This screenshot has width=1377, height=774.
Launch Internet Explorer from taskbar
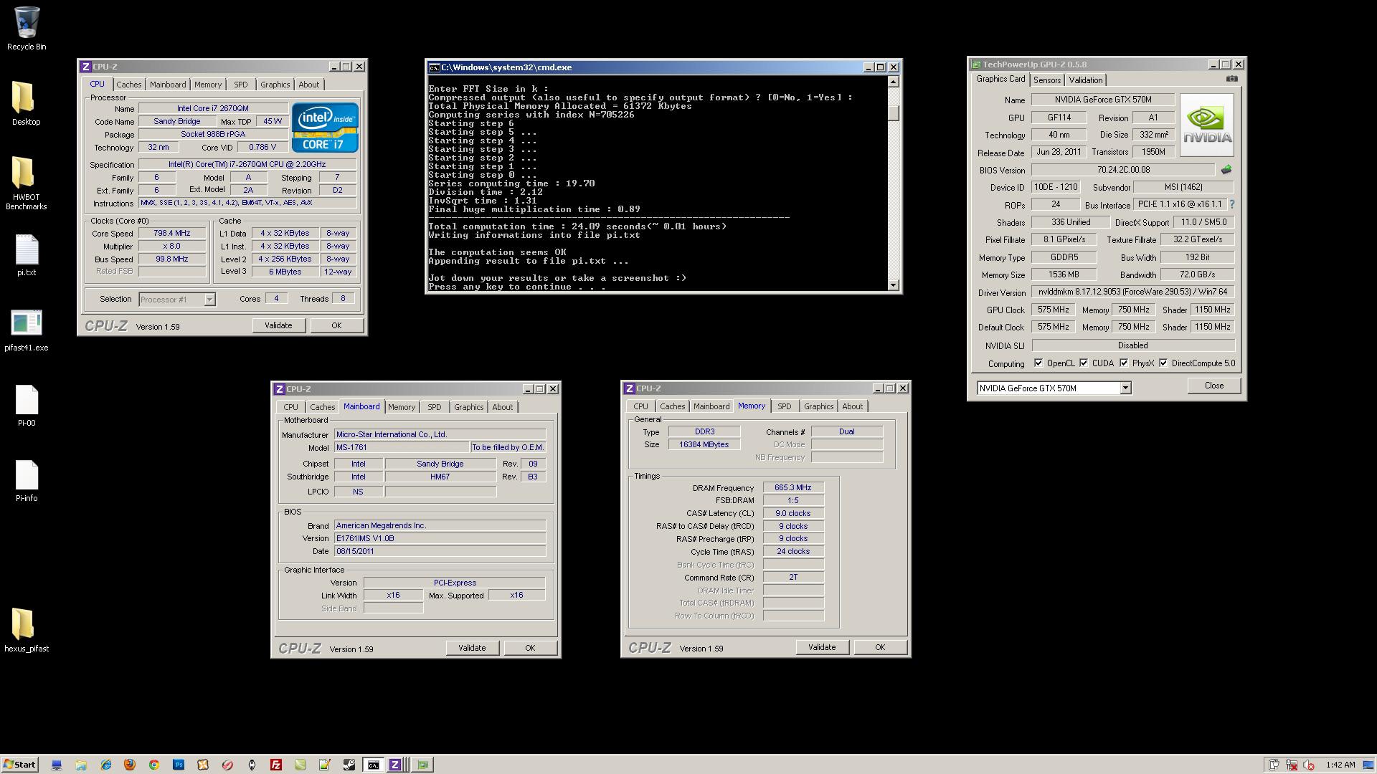[x=105, y=765]
